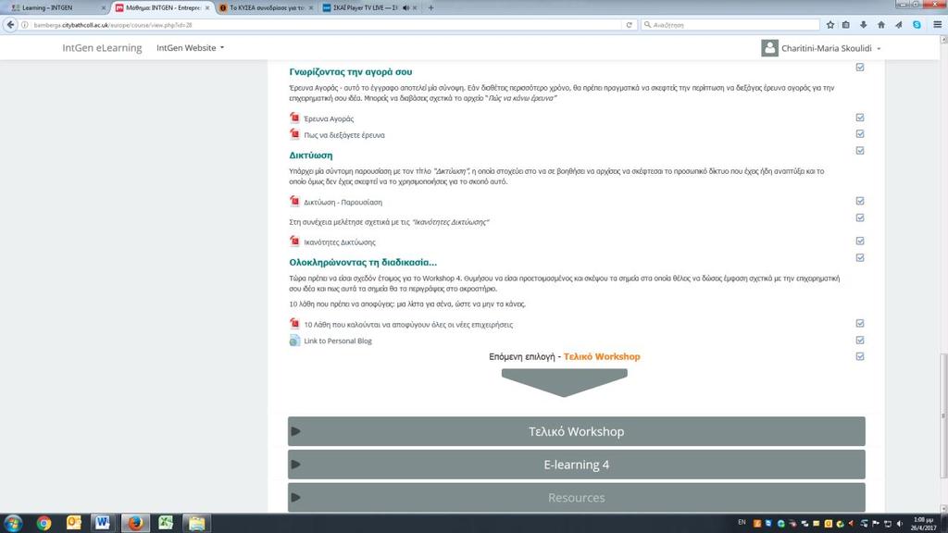Screen dimensions: 948x533
Task: Toggle completion checkbox beside Επόμενη επιλογή line
Action: 860,356
